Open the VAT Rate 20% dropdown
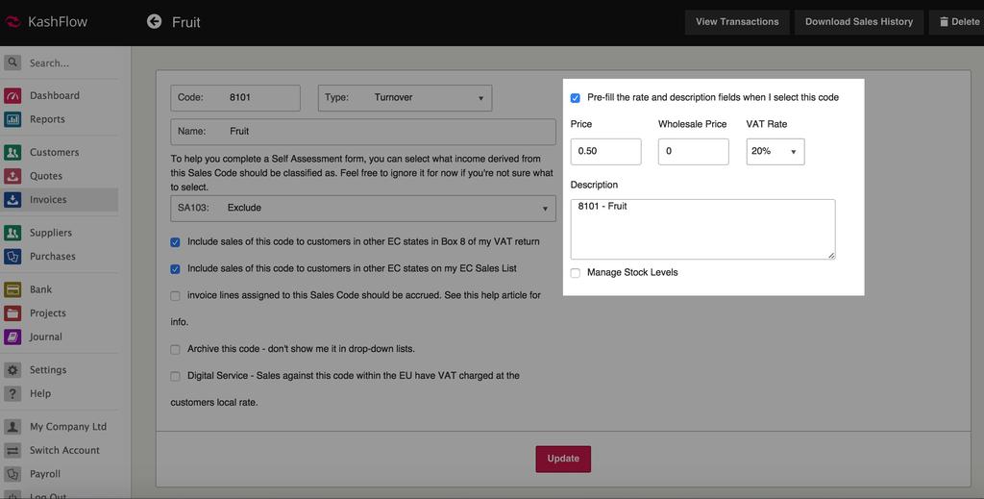Image resolution: width=984 pixels, height=499 pixels. coord(775,152)
